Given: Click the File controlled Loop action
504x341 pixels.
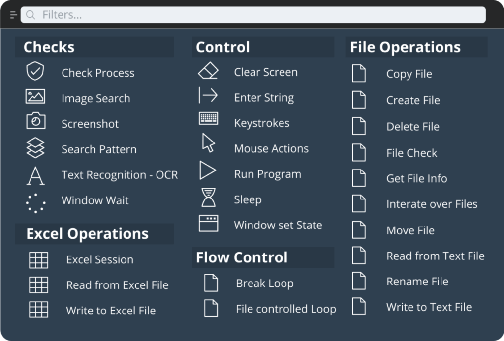Looking at the screenshot, I should tap(285, 309).
